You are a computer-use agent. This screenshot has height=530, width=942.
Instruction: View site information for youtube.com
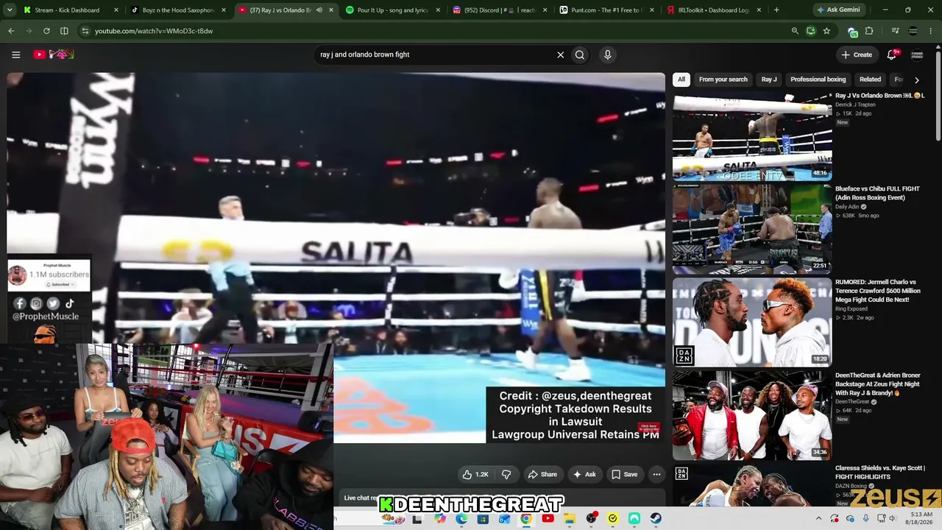tap(85, 31)
